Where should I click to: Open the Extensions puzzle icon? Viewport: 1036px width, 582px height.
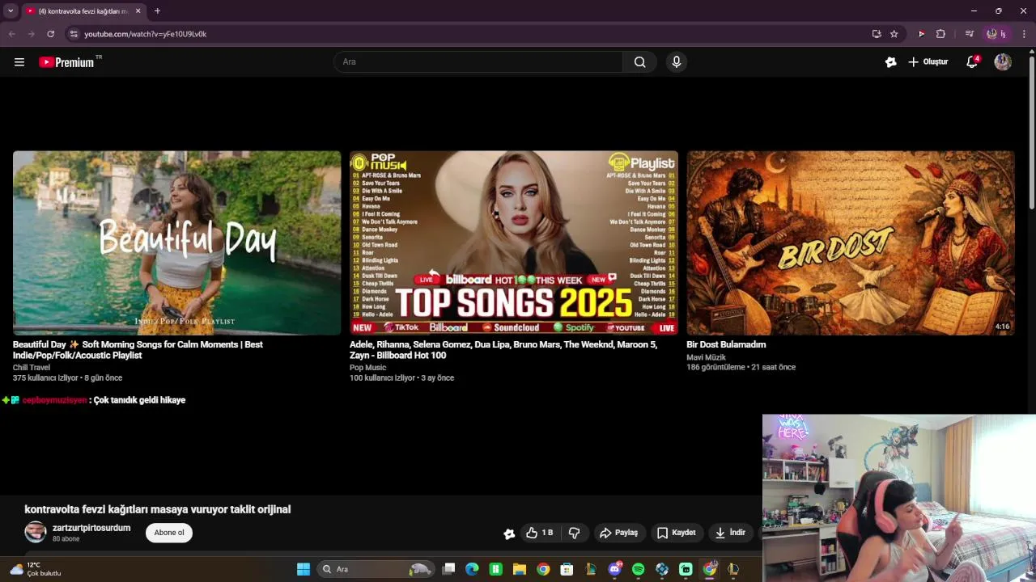point(940,34)
